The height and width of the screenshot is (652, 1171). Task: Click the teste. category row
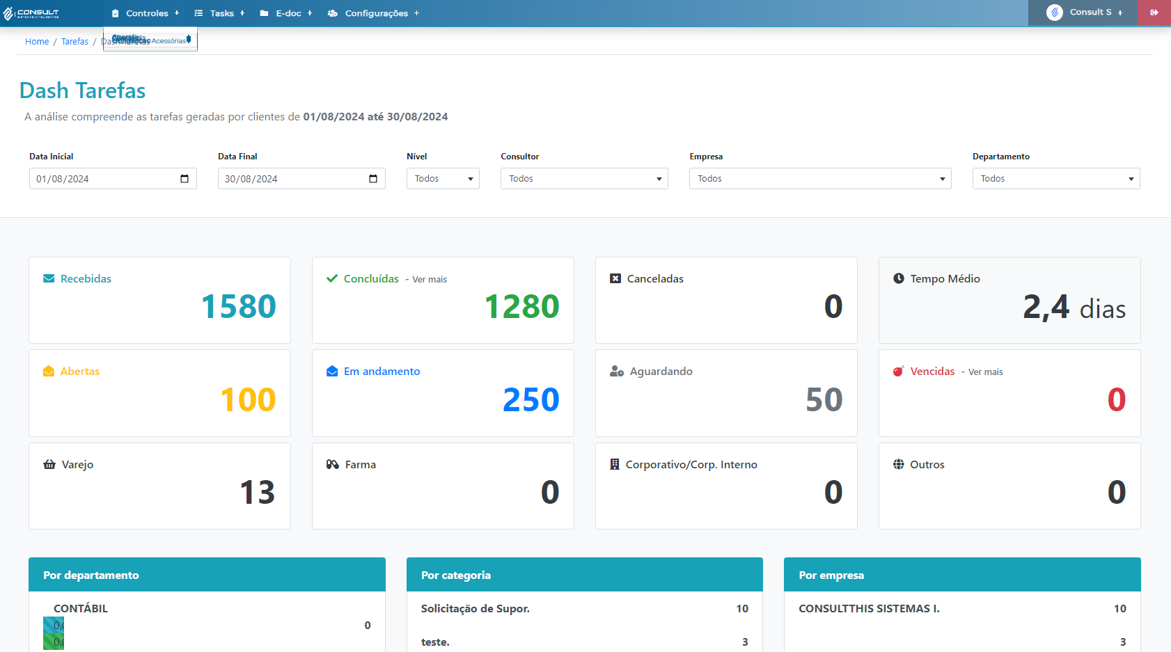pos(585,642)
